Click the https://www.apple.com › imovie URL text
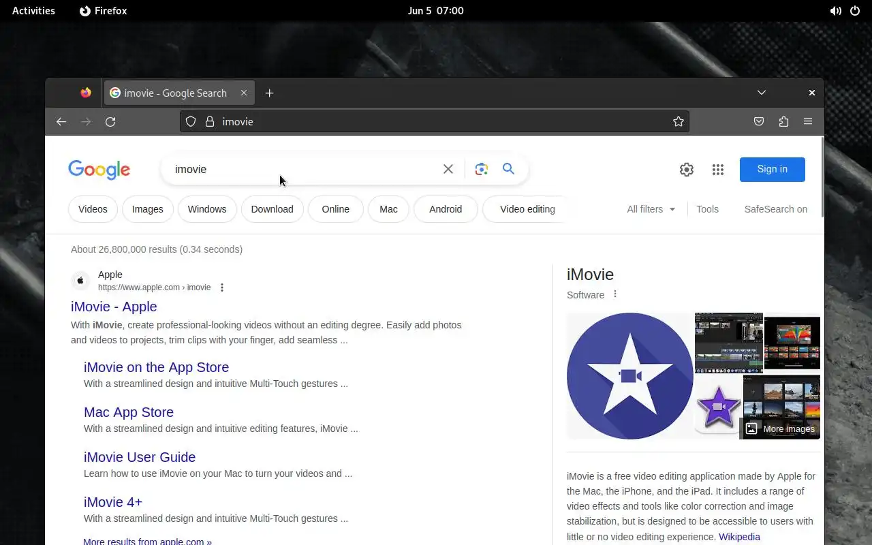 pyautogui.click(x=154, y=287)
